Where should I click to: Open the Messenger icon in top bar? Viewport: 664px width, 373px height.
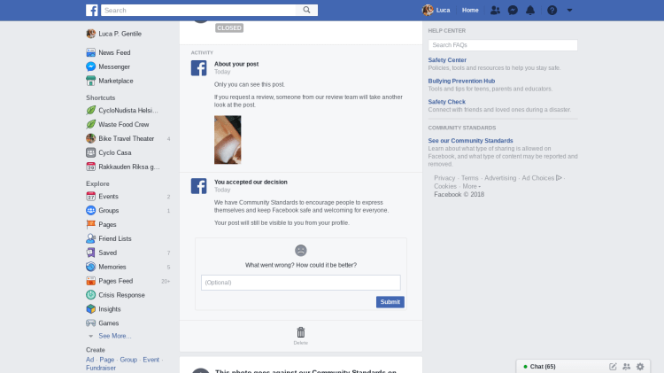coord(513,11)
